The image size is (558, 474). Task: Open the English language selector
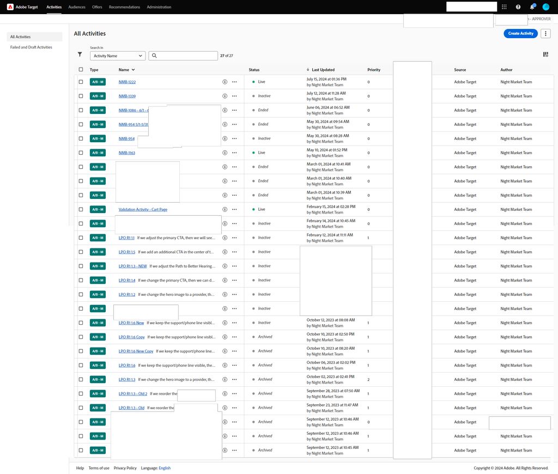(x=165, y=468)
